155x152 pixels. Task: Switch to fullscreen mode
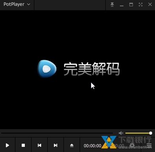pos(140,5)
